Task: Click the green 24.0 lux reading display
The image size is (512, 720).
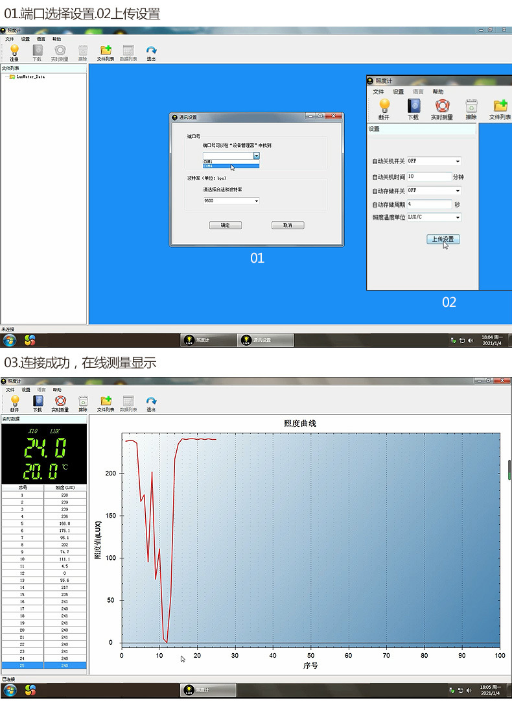Action: click(46, 448)
